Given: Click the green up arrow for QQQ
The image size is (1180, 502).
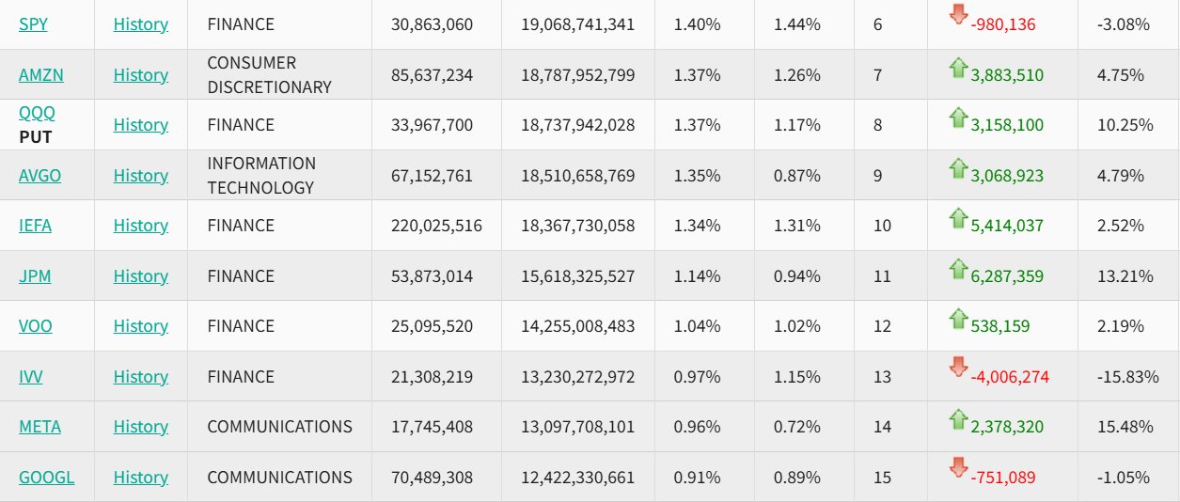Looking at the screenshot, I should coord(958,118).
